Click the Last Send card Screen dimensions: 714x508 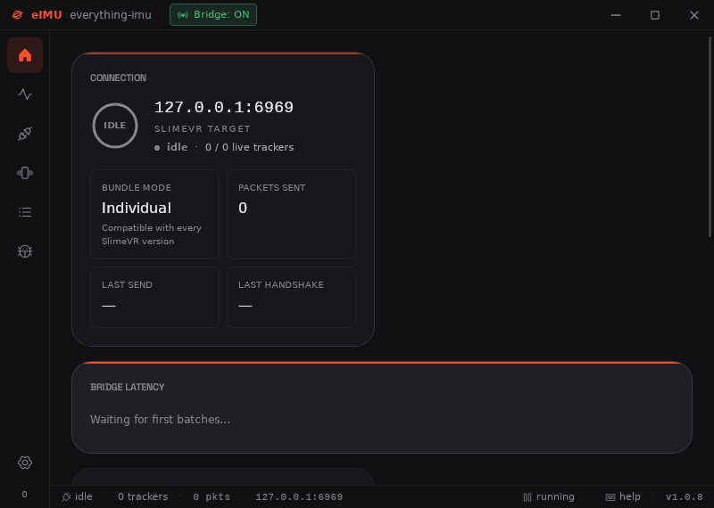click(154, 297)
